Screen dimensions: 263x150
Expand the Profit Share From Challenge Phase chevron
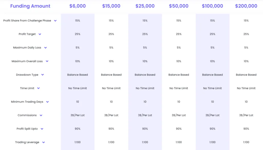(x=56, y=21)
